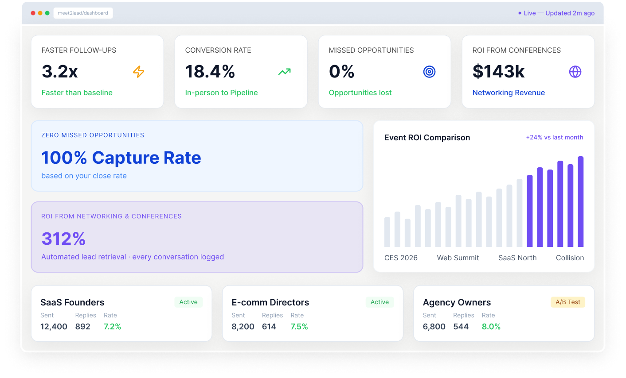Click the yellow window minimize dot

(x=40, y=13)
